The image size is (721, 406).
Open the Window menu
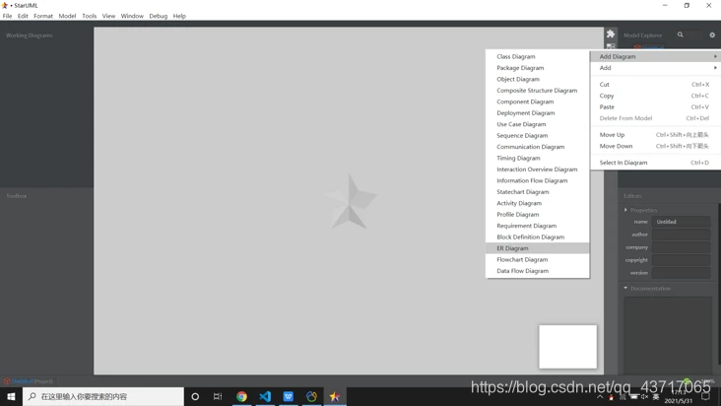point(132,16)
